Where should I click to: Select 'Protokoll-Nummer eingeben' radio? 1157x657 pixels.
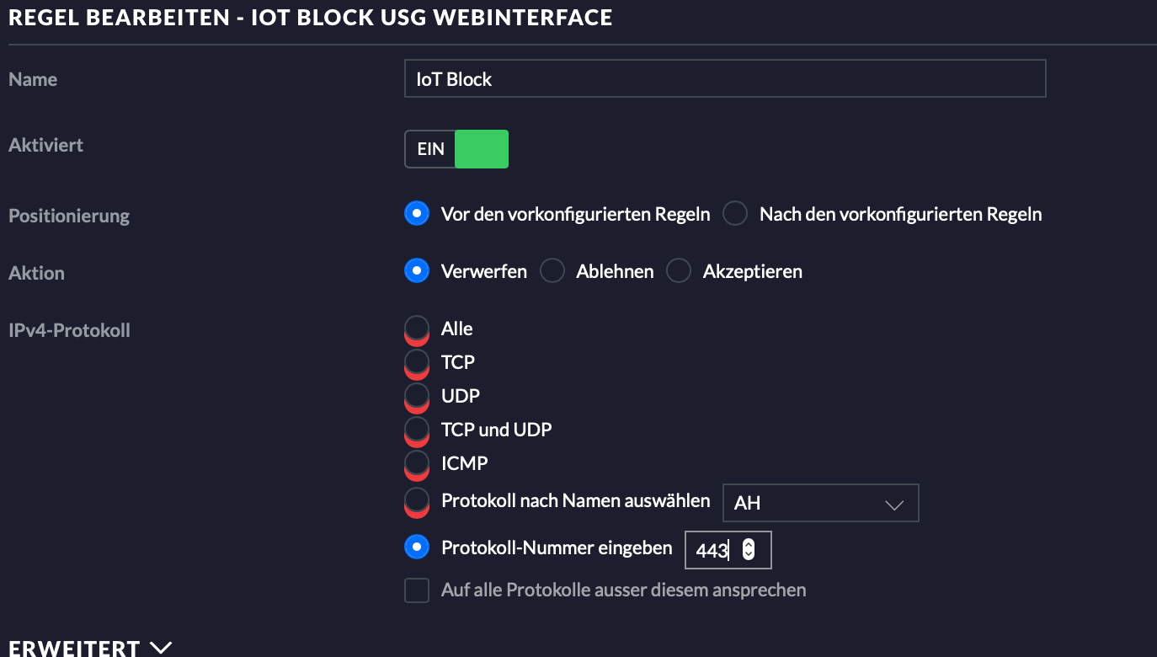[x=417, y=547]
